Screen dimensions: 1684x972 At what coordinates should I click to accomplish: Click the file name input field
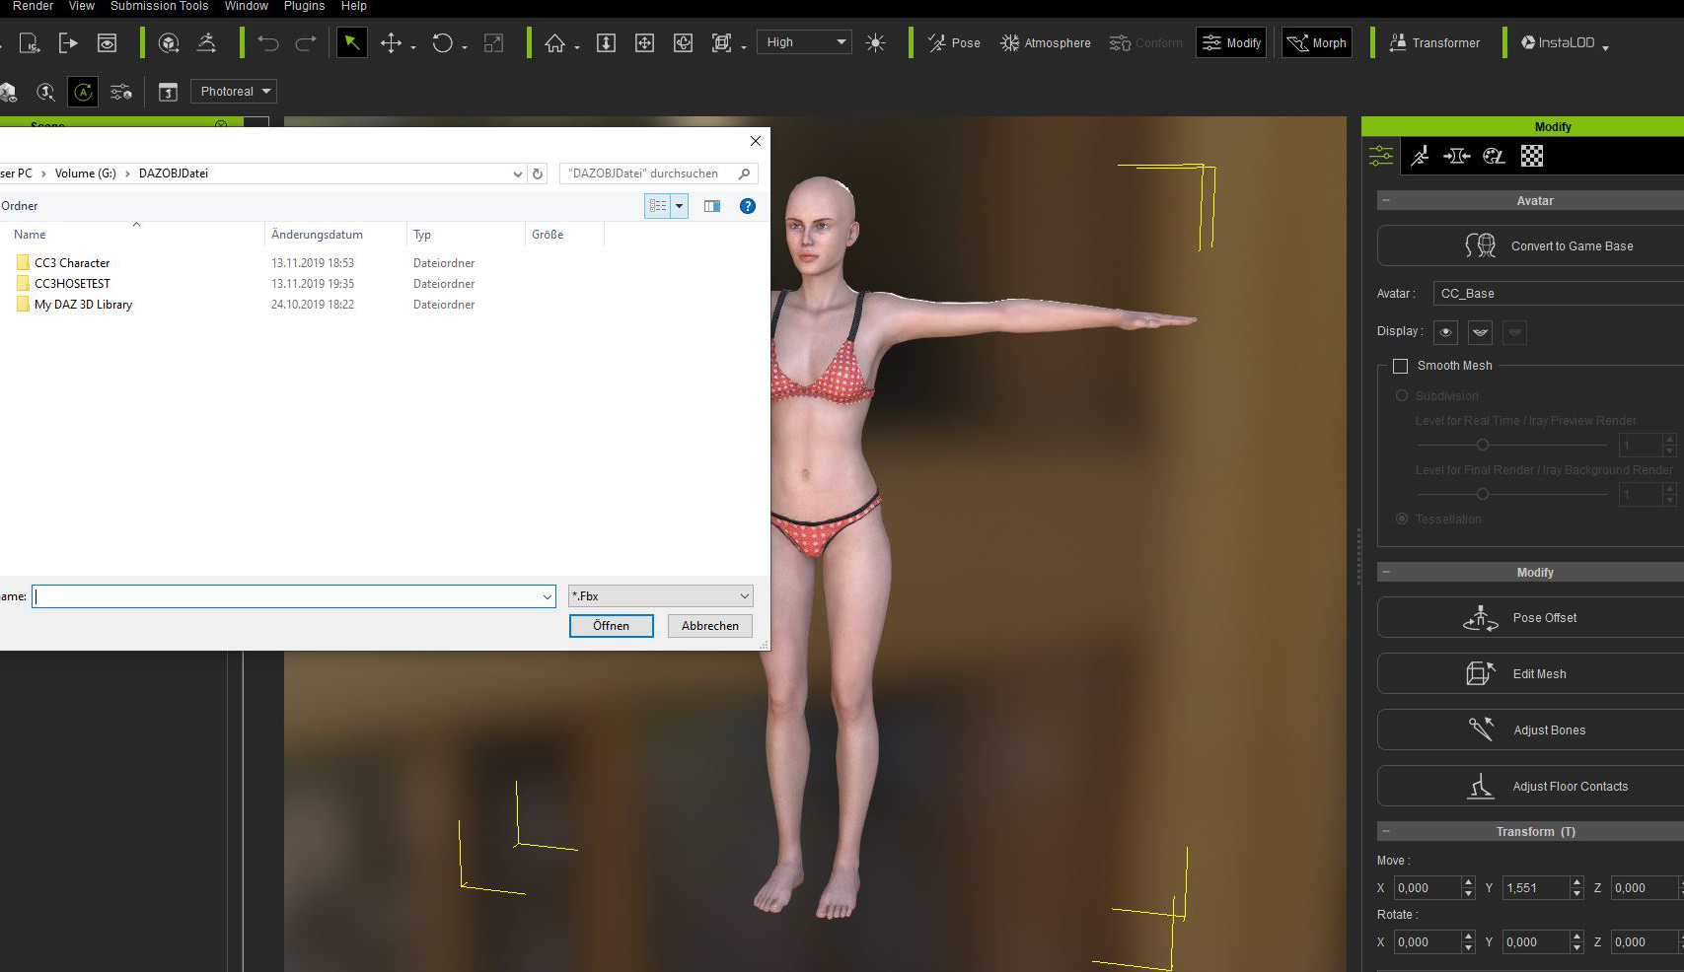[x=293, y=596]
